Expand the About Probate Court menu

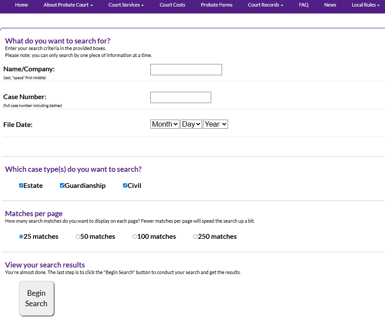(x=68, y=5)
